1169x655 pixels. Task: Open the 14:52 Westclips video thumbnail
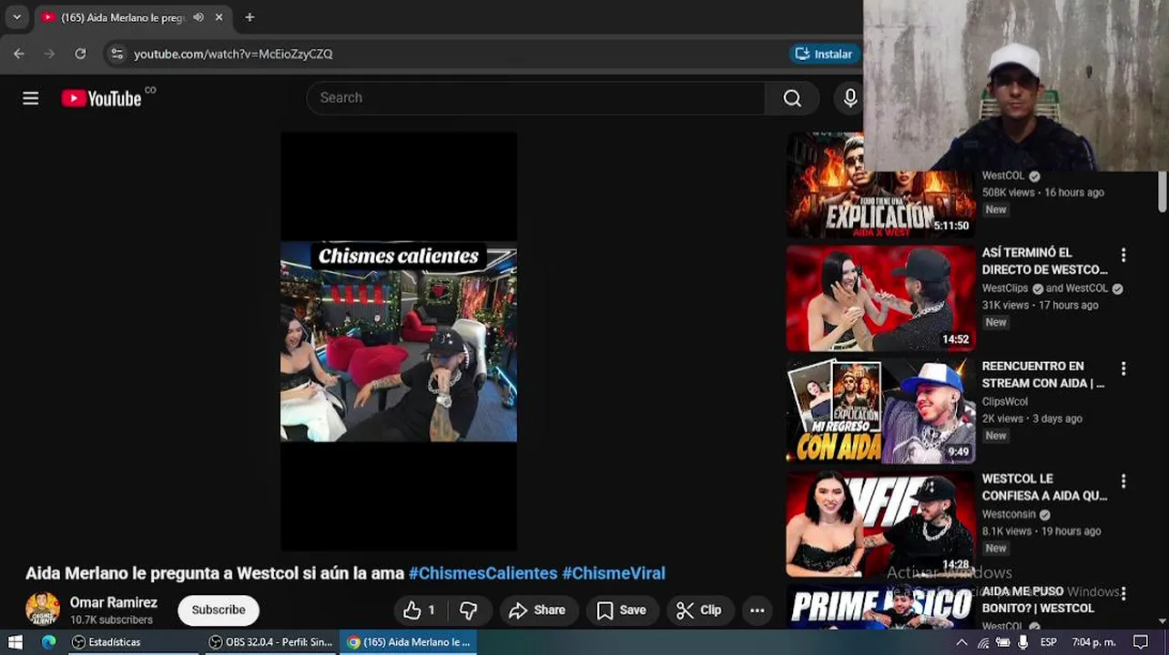pyautogui.click(x=880, y=298)
